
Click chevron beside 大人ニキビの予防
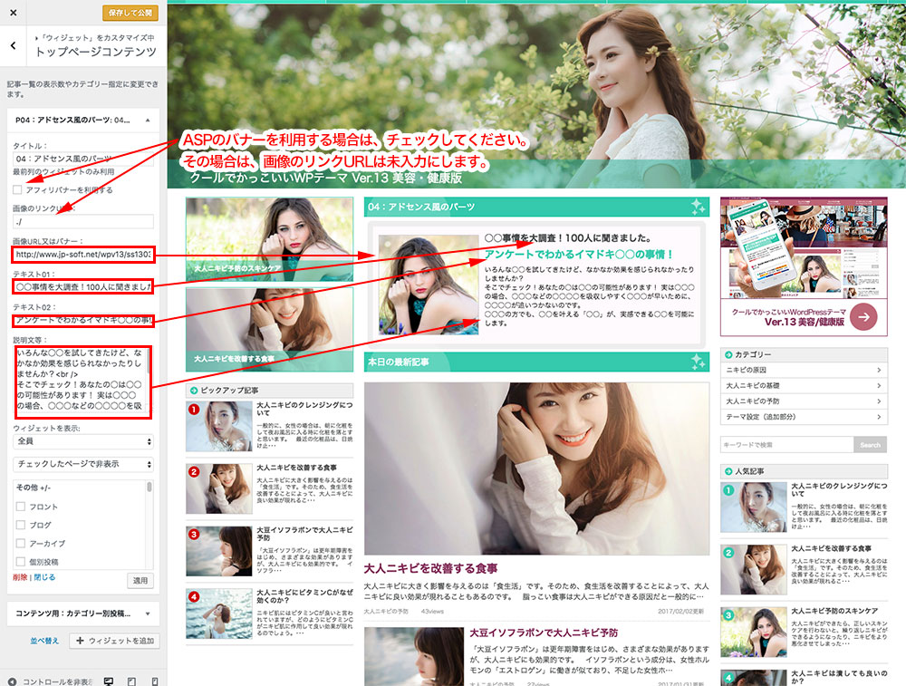879,401
